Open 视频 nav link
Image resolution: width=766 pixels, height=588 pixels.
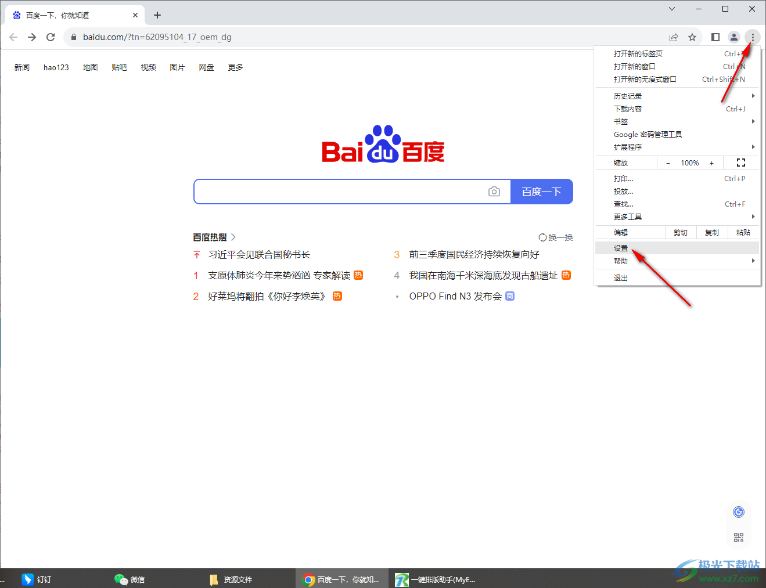[x=148, y=67]
